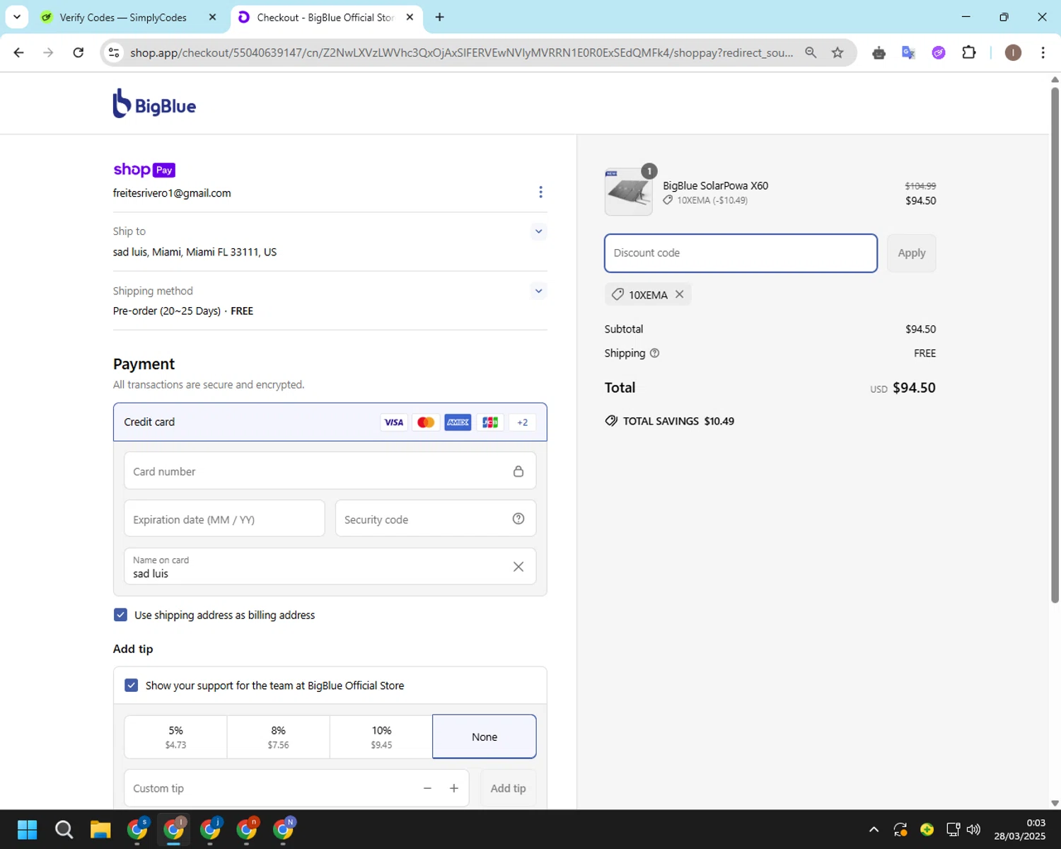
Task: Open the robot extension icon
Action: click(x=879, y=52)
